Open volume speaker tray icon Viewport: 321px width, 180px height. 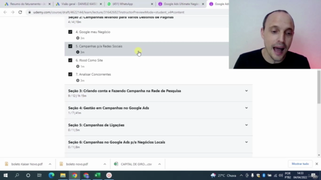281,175
